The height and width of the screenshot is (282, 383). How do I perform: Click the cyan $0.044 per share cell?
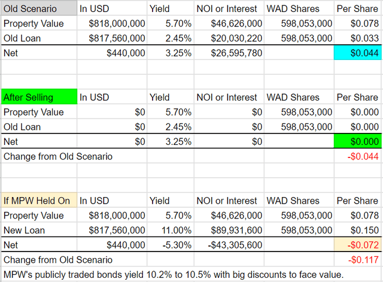(357, 53)
